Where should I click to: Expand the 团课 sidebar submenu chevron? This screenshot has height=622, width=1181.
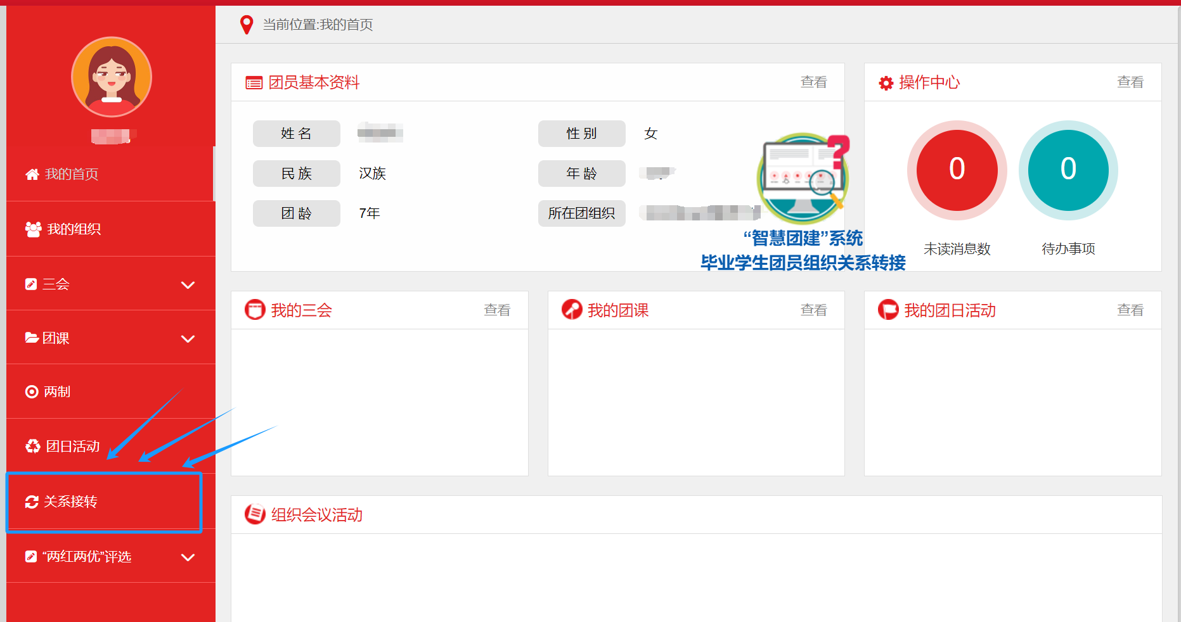click(x=188, y=339)
